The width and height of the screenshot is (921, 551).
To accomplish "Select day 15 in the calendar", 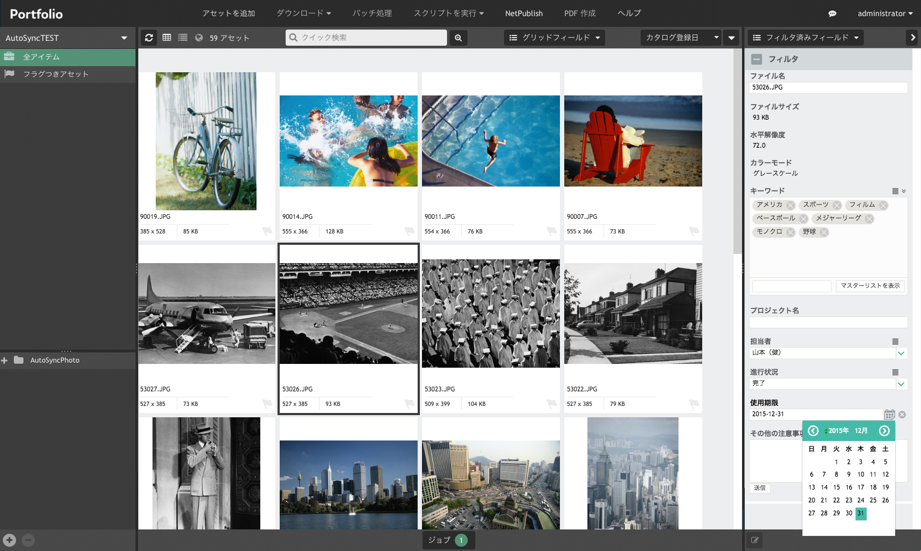I will [836, 487].
